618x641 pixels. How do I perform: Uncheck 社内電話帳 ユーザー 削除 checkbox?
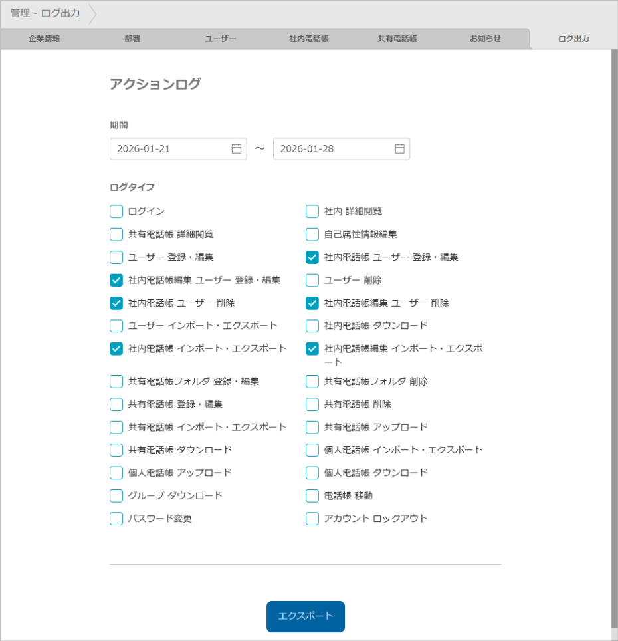(116, 303)
